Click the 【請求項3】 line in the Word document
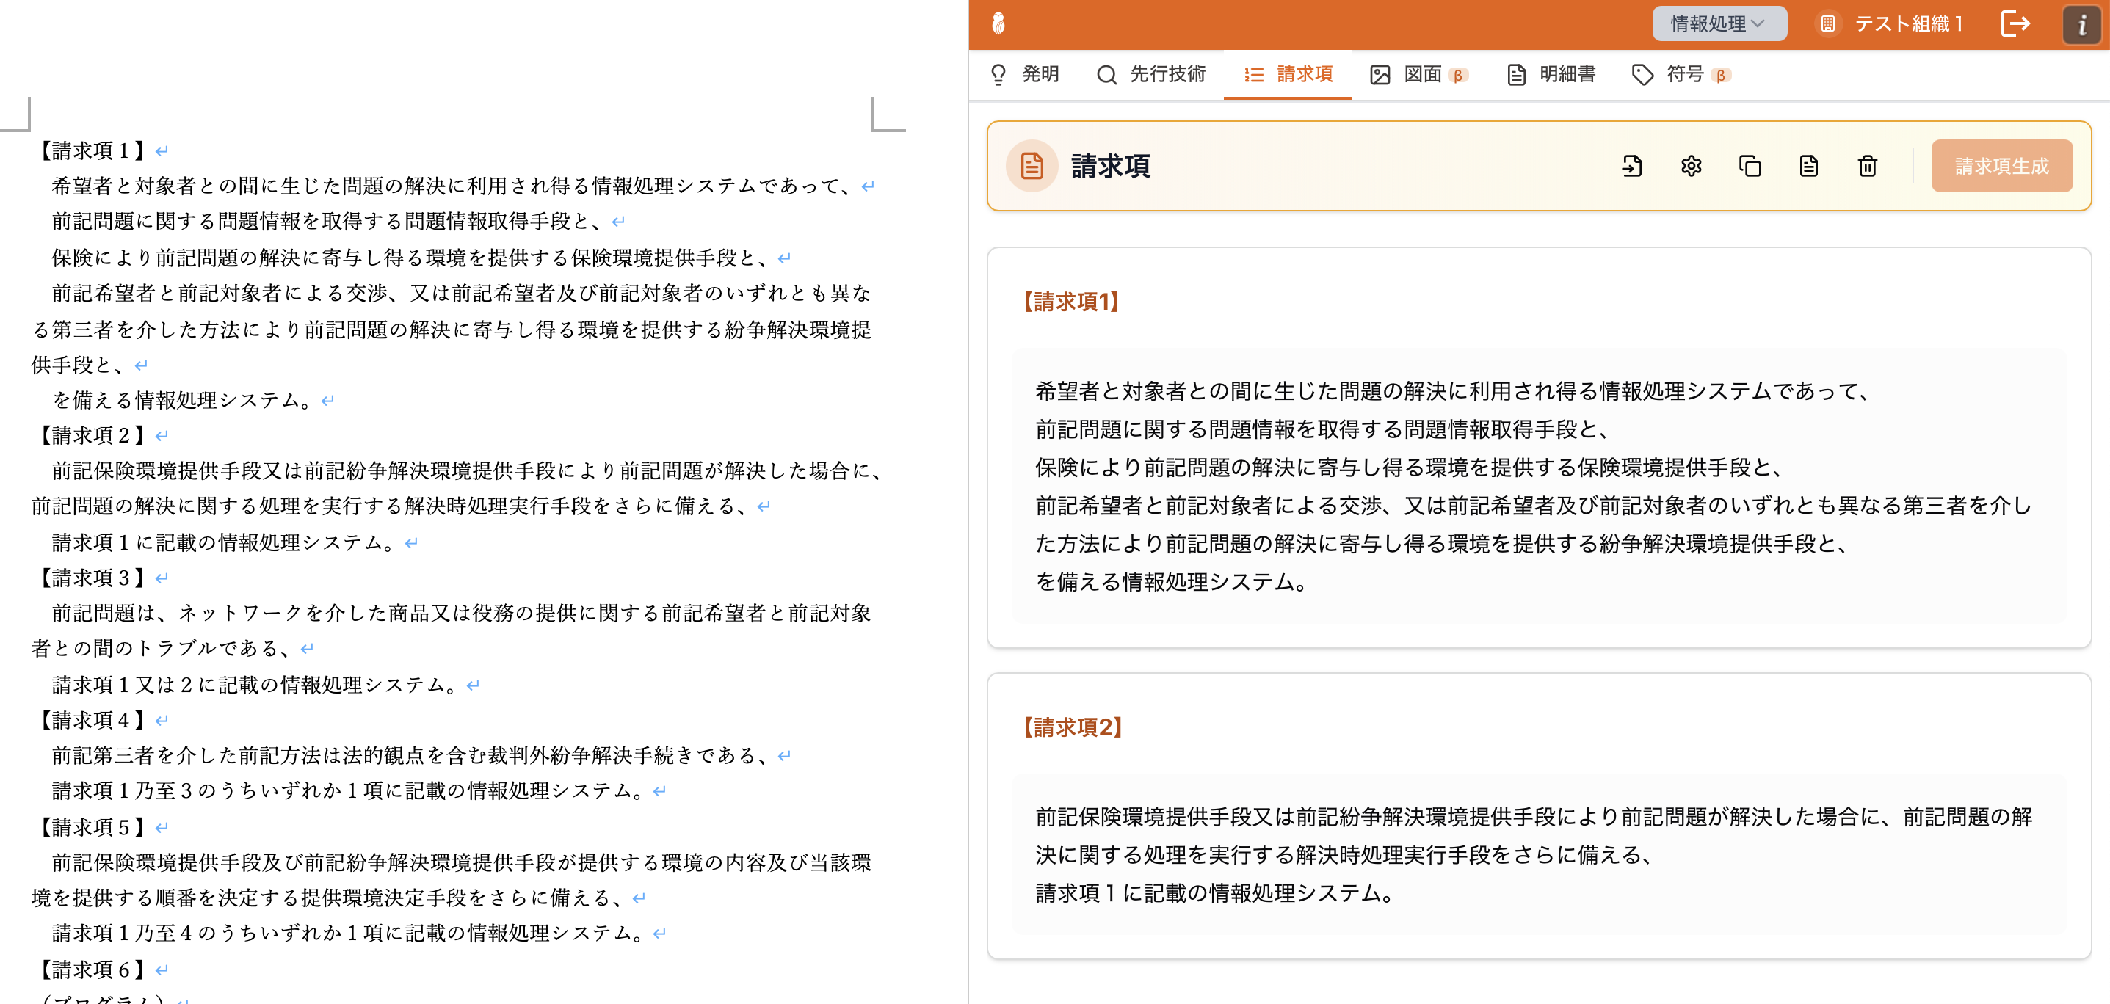The height and width of the screenshot is (1004, 2110). click(x=91, y=578)
